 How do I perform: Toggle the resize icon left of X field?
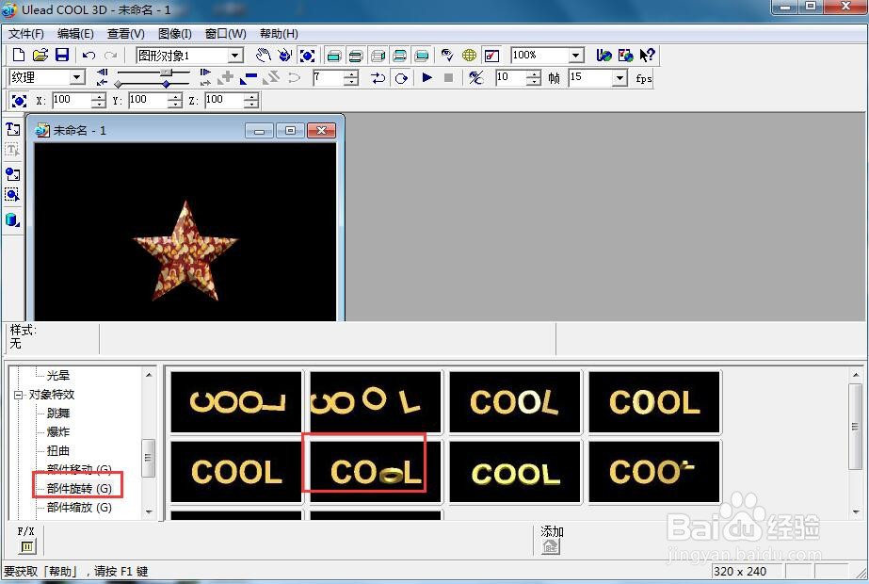pyautogui.click(x=19, y=101)
